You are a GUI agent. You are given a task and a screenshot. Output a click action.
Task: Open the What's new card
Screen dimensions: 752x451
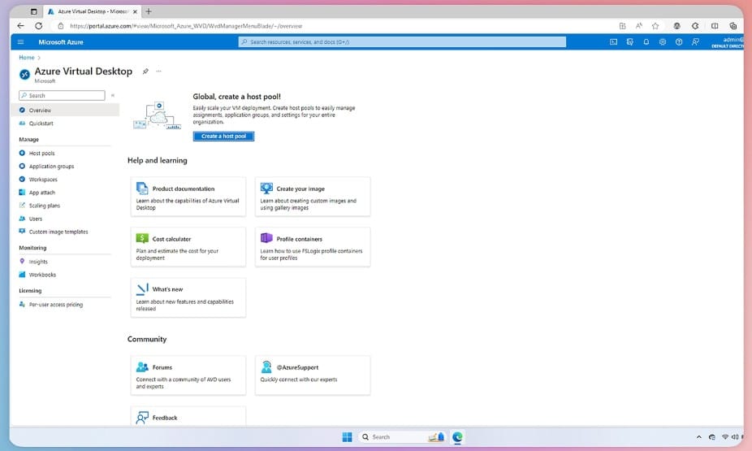(188, 297)
